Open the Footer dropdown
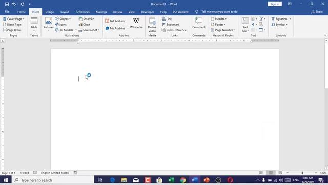 (x=218, y=25)
